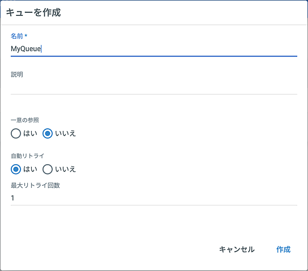Screen dimensions: 308x271
Task: Click the number 1 in retry count
Action: click(x=13, y=198)
